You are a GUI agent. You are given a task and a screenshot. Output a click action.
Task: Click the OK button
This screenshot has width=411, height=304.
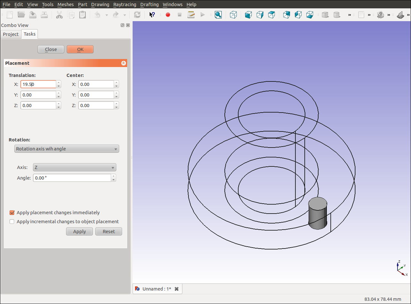tap(80, 49)
